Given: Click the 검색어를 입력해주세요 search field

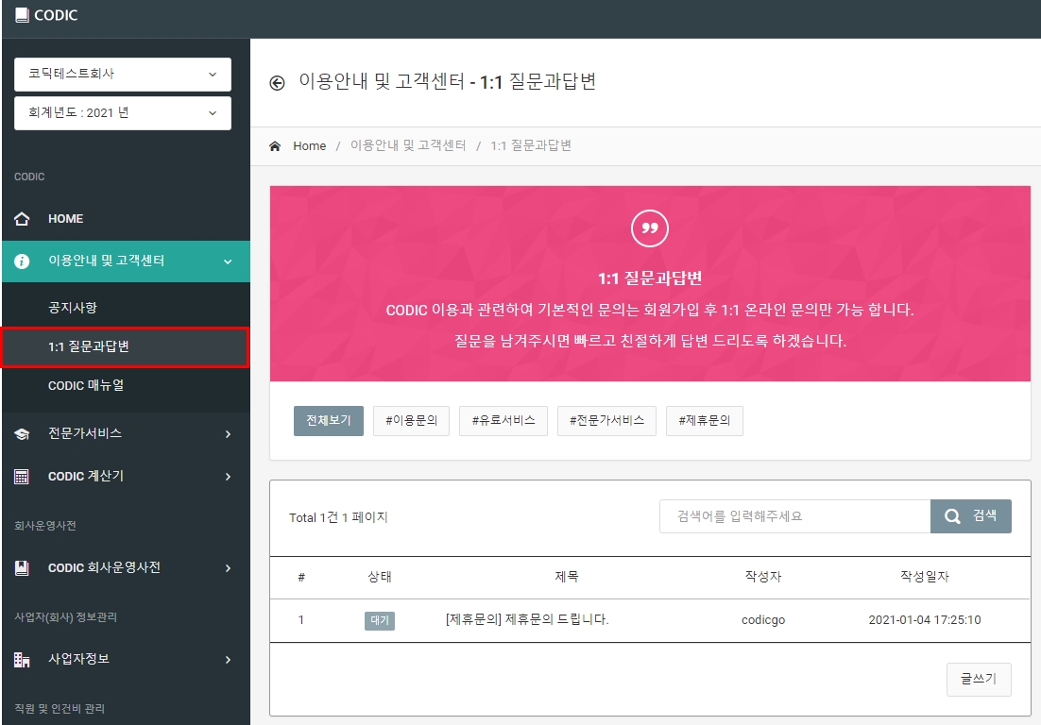Looking at the screenshot, I should click(x=794, y=516).
